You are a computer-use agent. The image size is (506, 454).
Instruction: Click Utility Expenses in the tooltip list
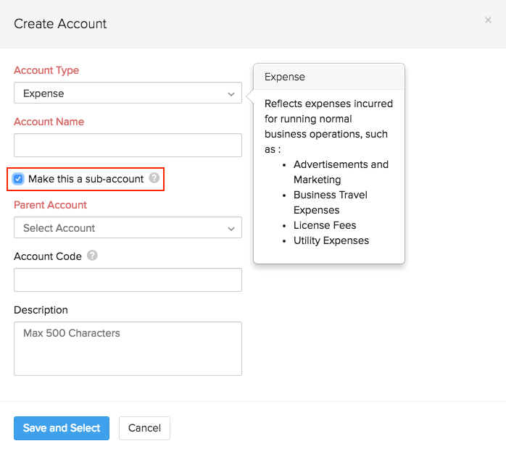pos(331,240)
